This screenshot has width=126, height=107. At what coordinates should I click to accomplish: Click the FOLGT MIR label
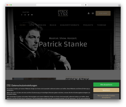(x=26, y=12)
